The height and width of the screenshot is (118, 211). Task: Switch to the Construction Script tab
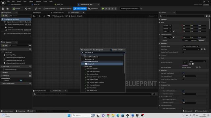click(x=58, y=12)
